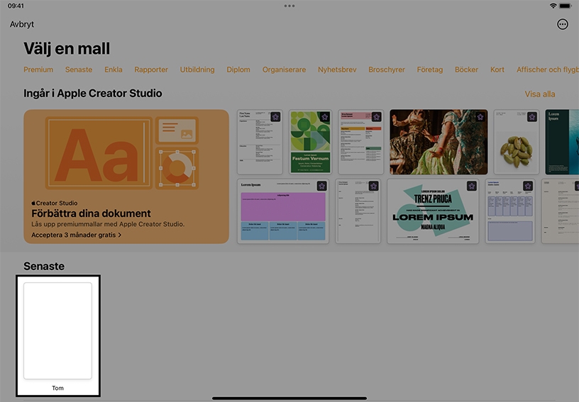
Task: Go to Broschyrer category tab
Action: 387,69
